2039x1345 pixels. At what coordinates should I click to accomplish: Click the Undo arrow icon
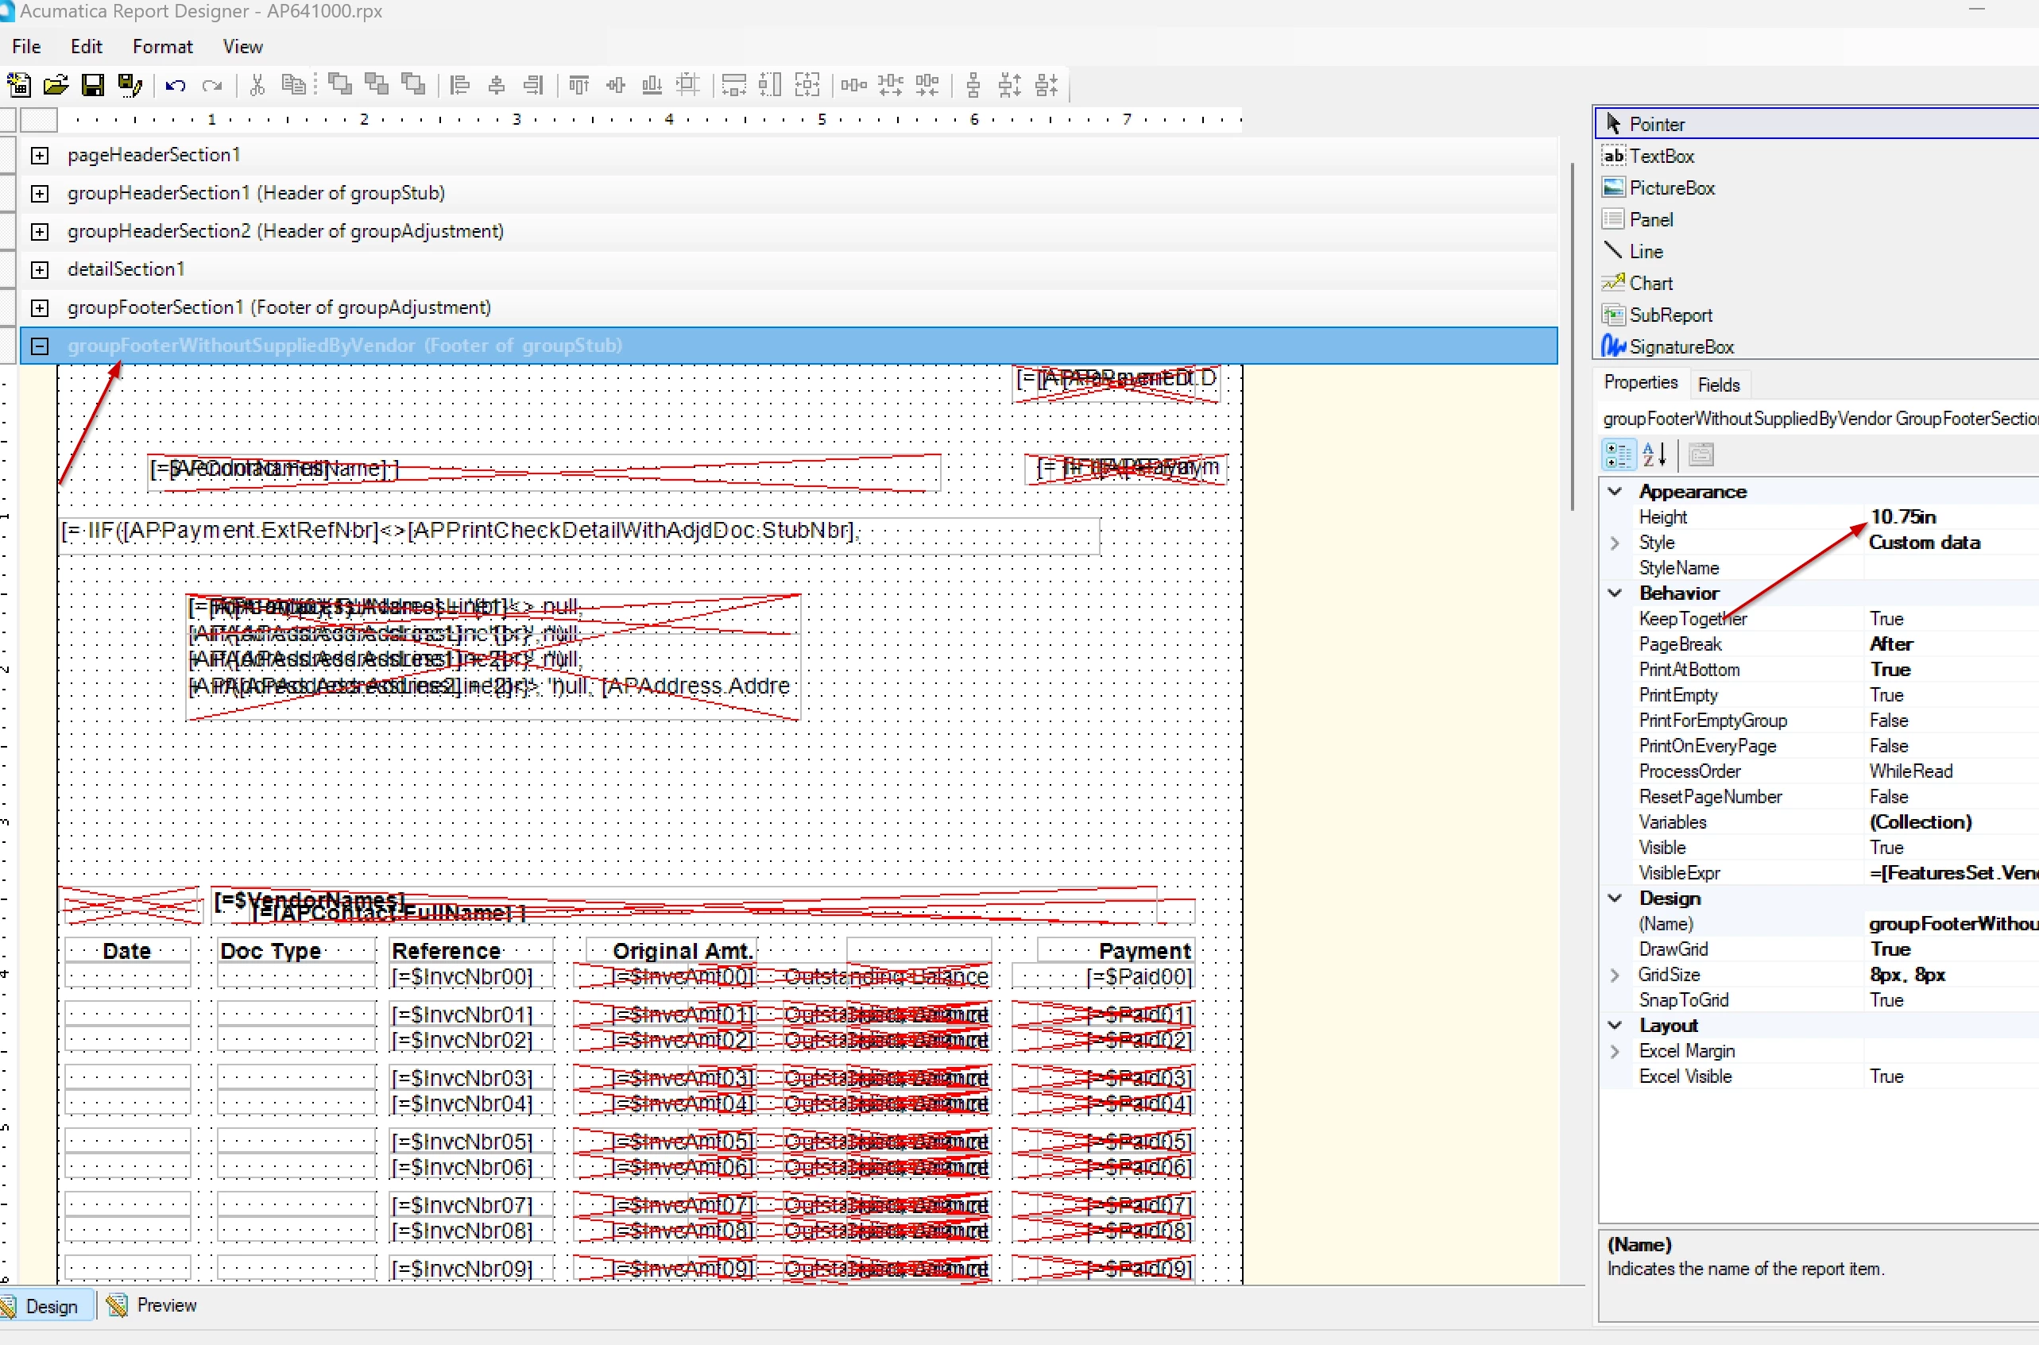(176, 85)
